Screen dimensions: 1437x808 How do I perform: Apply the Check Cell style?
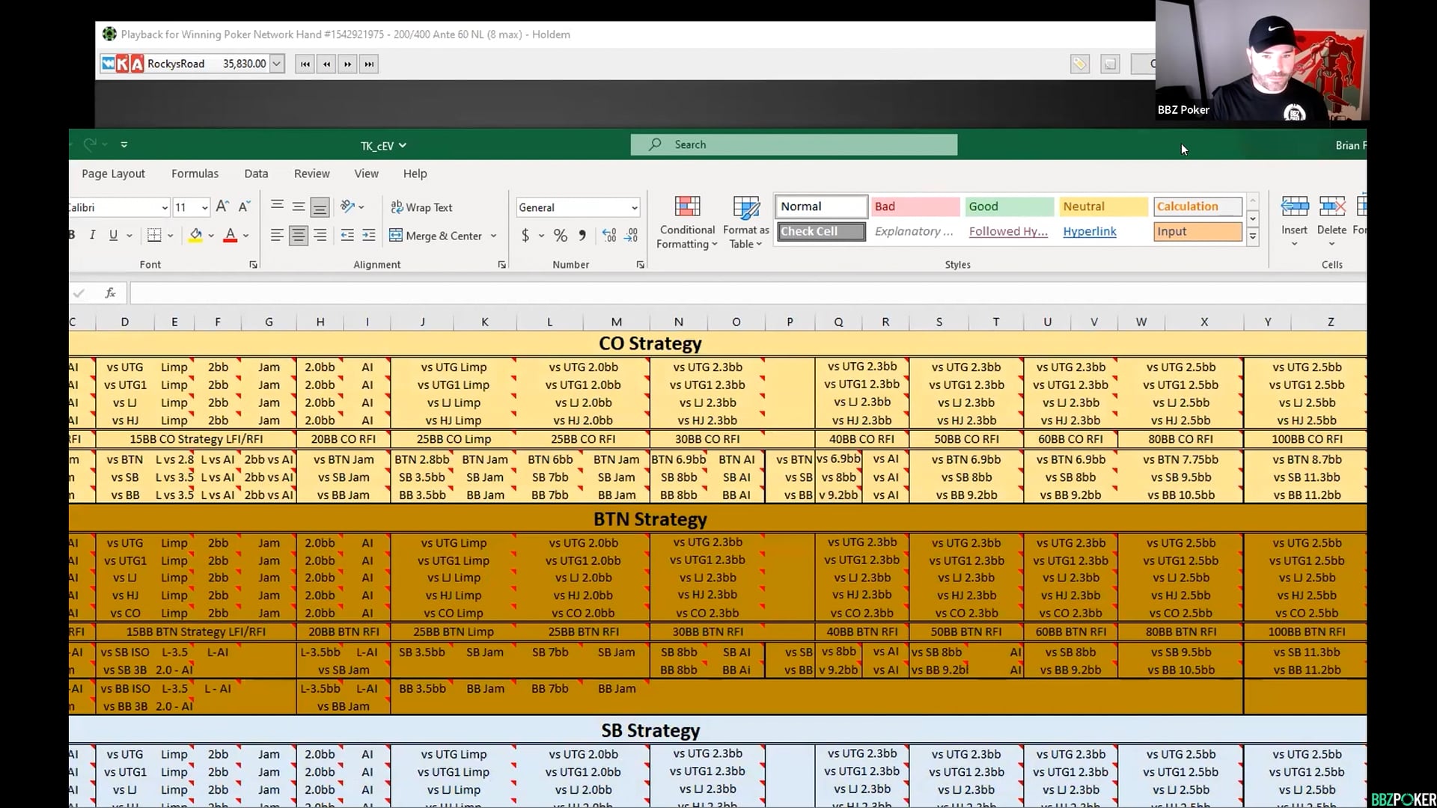[x=820, y=231]
